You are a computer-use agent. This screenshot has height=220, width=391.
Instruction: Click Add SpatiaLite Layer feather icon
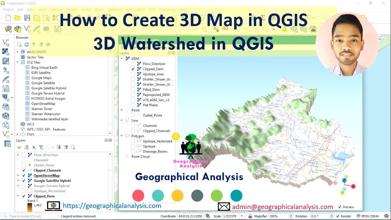pos(5,79)
